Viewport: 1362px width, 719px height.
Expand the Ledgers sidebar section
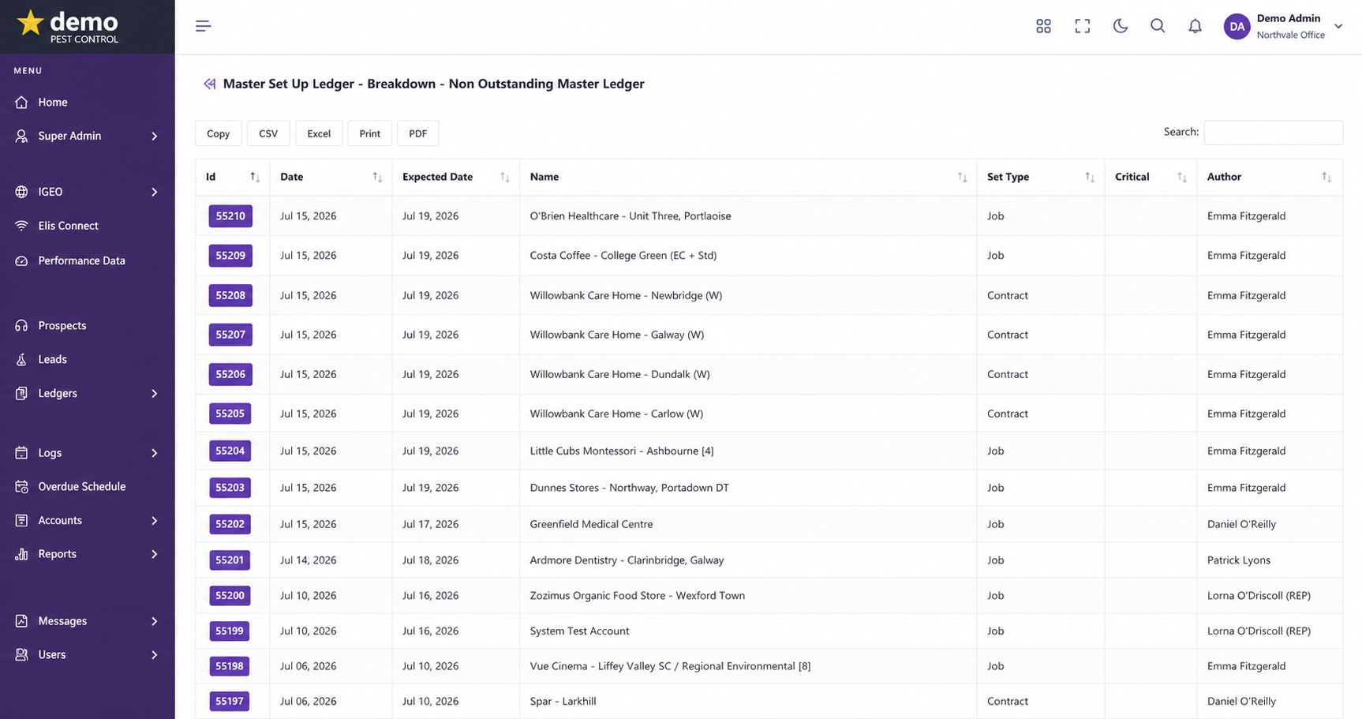87,393
